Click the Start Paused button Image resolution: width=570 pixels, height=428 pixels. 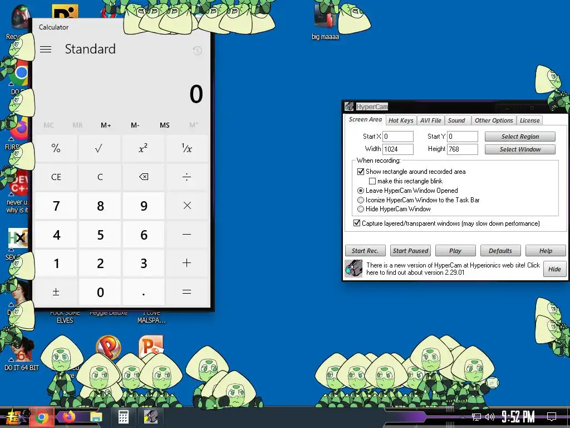click(410, 251)
